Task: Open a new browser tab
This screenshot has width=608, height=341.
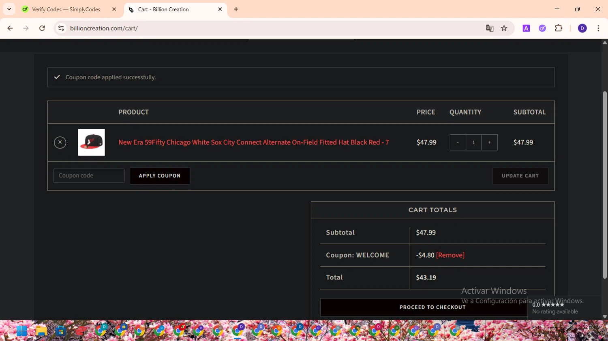Action: pos(236,9)
